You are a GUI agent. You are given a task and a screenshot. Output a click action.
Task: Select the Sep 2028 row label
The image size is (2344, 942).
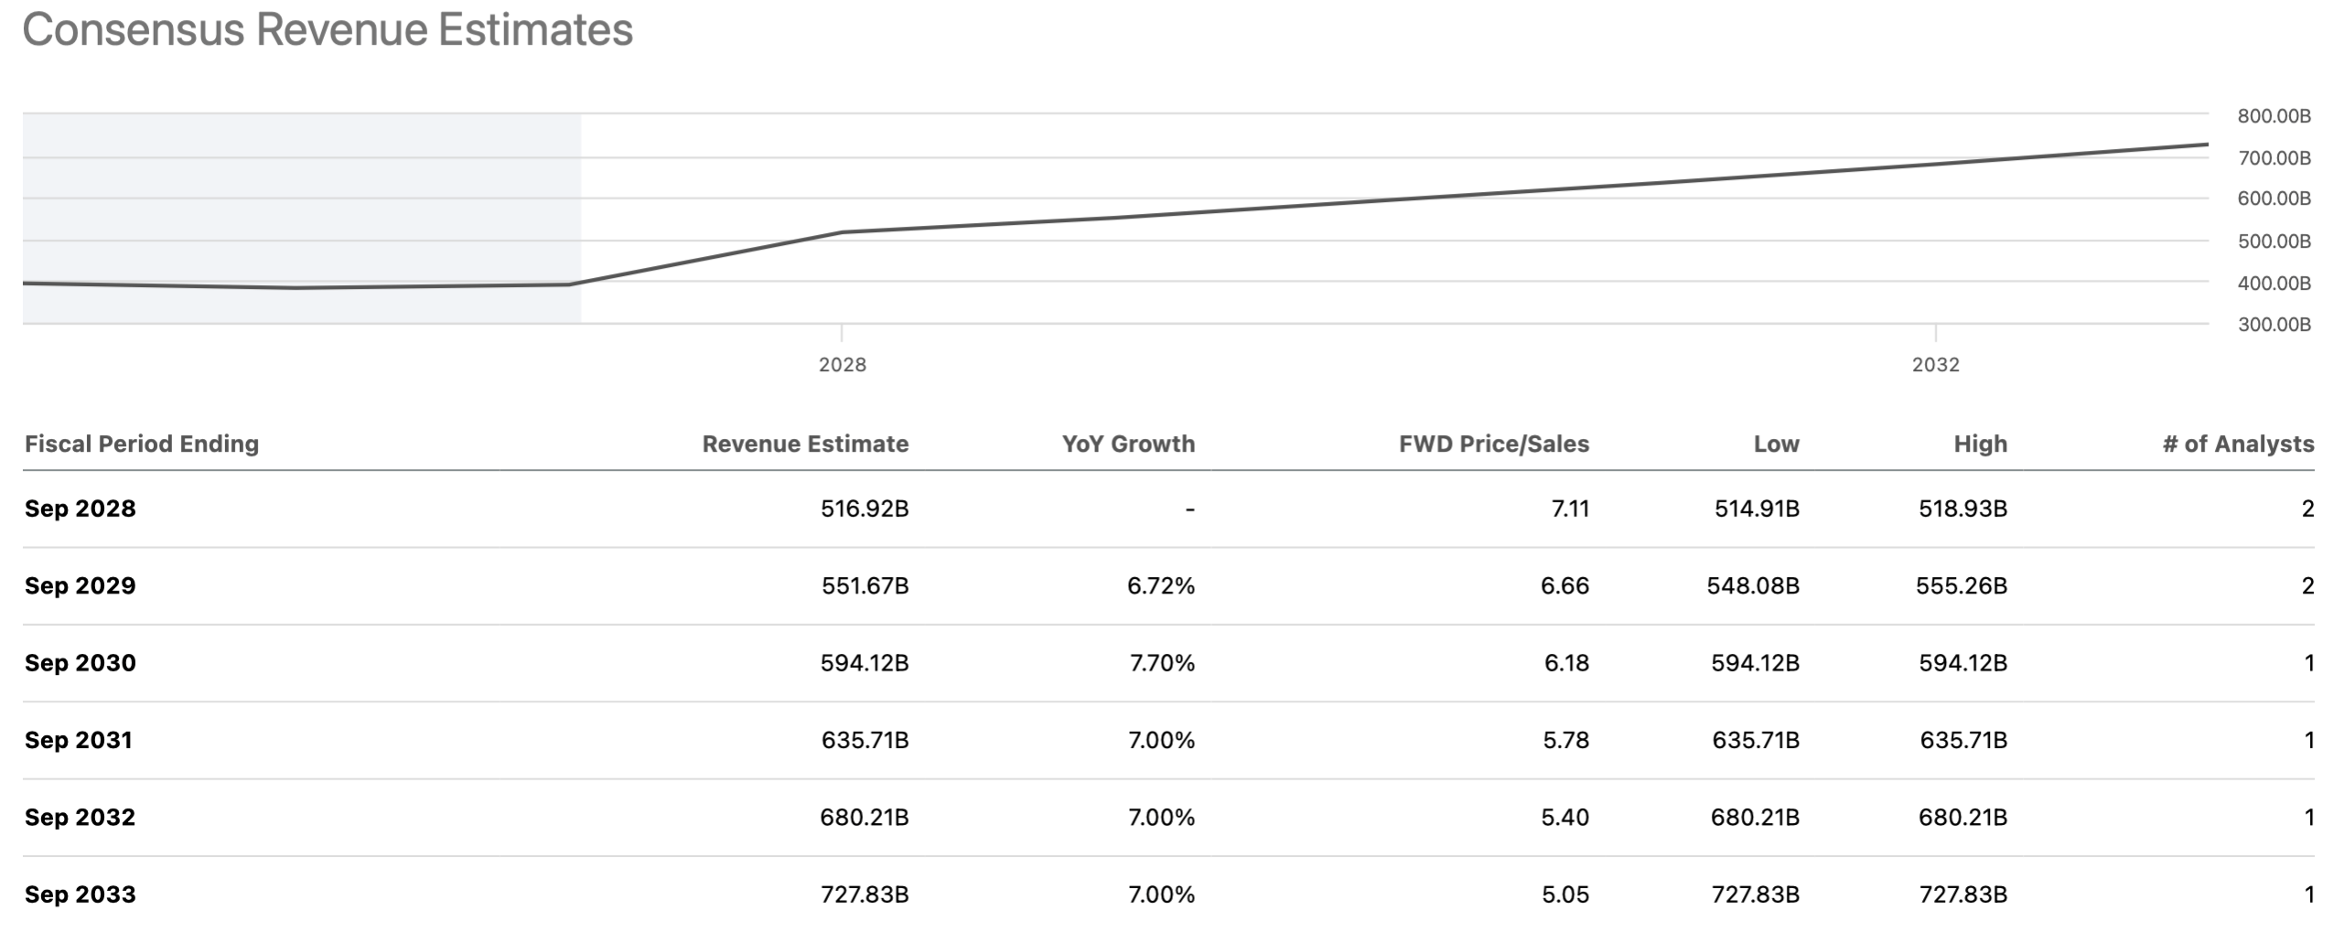point(81,508)
